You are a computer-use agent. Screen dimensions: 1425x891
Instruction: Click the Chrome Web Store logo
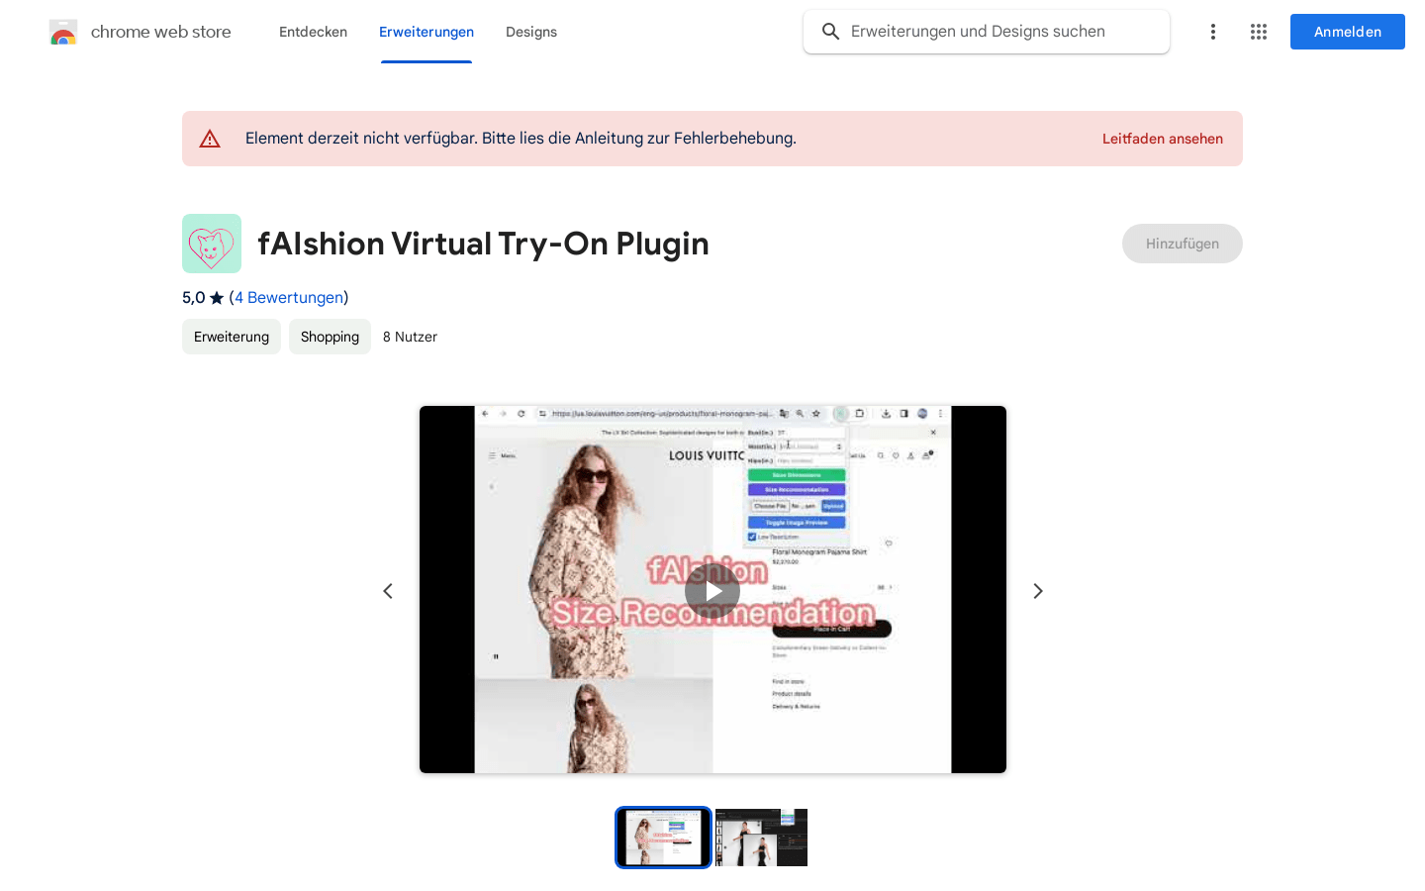[63, 32]
